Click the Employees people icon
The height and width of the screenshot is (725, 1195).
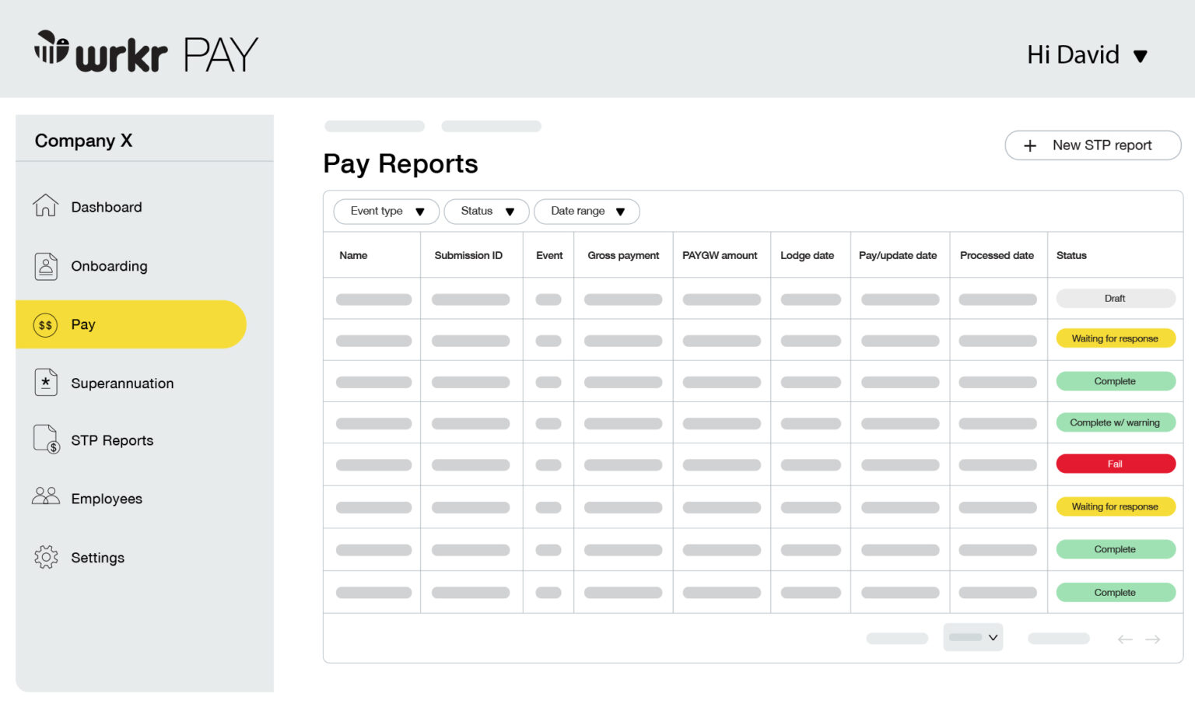(x=46, y=496)
